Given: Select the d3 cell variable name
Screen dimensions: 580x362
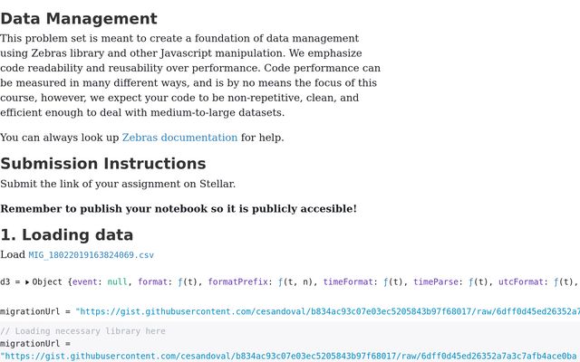Looking at the screenshot, I should [5, 281].
